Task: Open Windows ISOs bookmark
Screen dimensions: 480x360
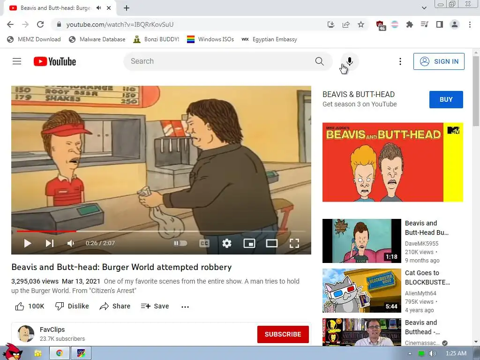Action: pyautogui.click(x=210, y=39)
